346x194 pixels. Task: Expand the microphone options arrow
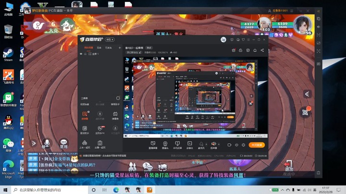point(206,144)
